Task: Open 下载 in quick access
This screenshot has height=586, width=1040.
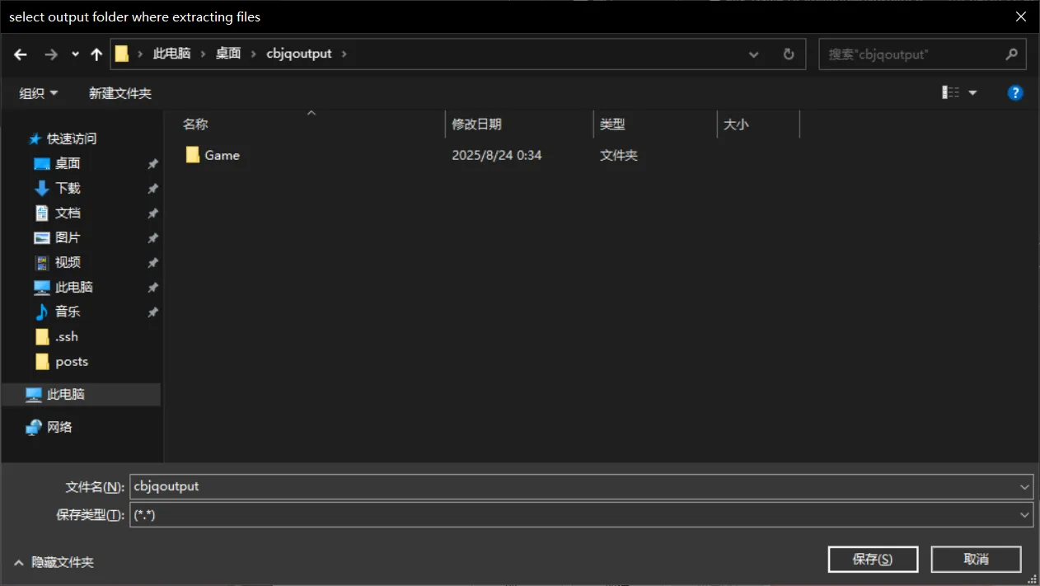Action: tap(68, 188)
